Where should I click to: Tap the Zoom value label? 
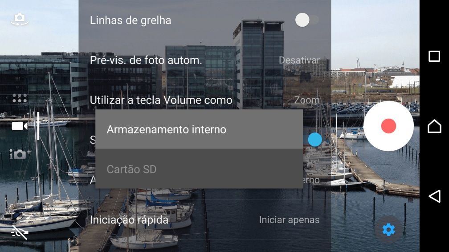[307, 100]
